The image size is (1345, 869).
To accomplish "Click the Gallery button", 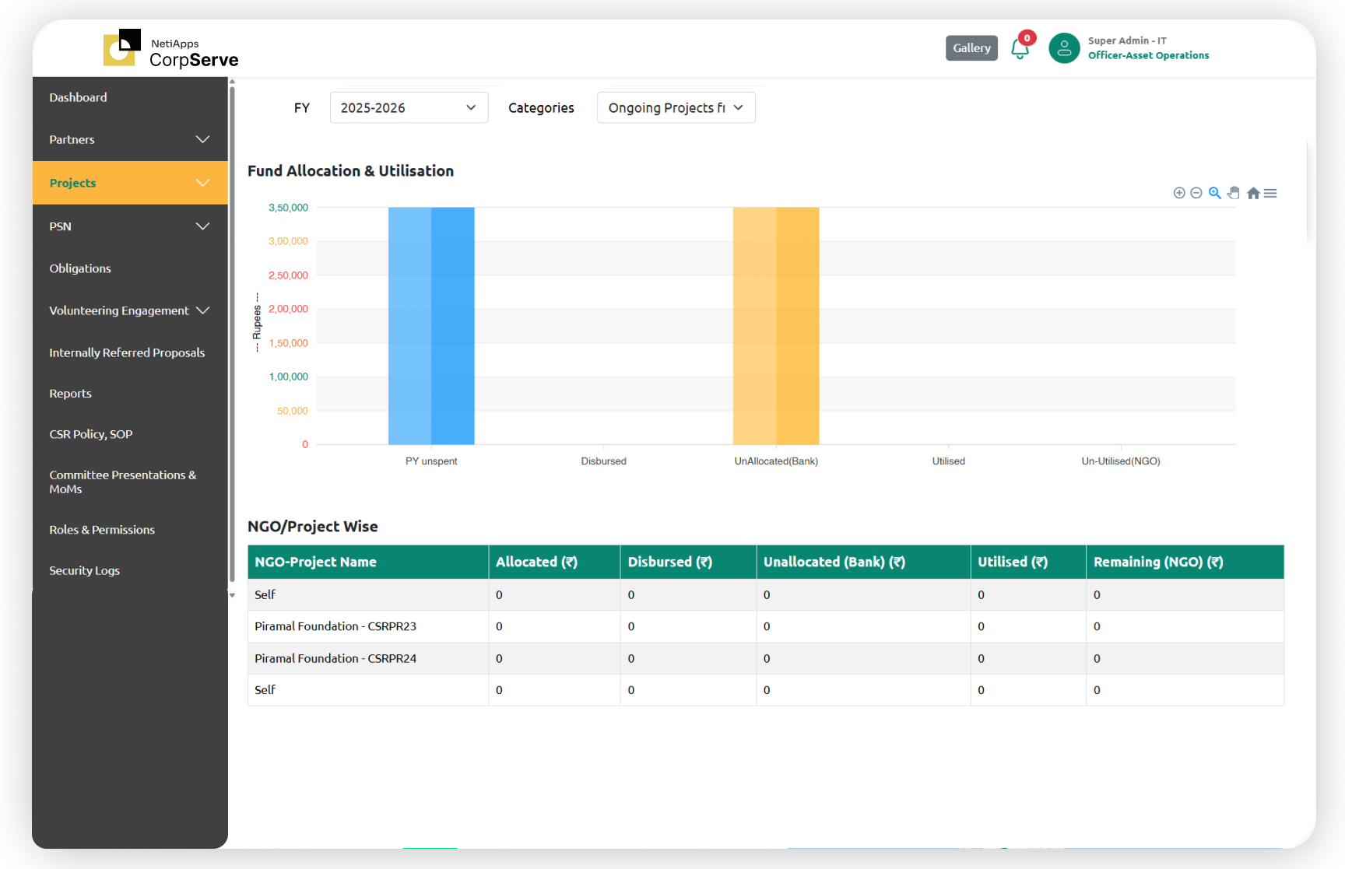I will coord(971,48).
